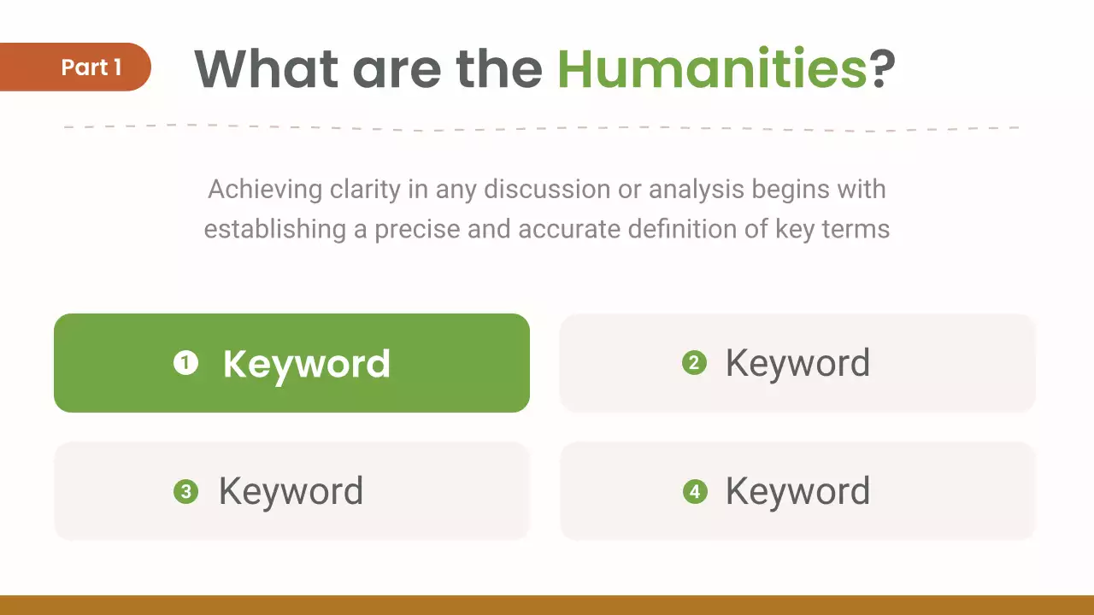
Task: Click the Keyword label beside number 2
Action: [797, 364]
